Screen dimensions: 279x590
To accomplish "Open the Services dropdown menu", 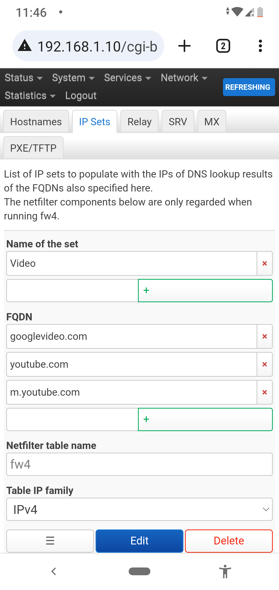I will (x=128, y=78).
